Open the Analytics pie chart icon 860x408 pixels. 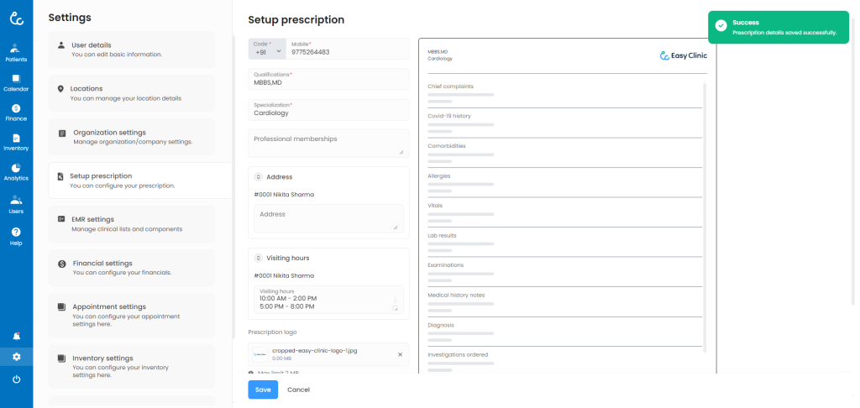16,172
